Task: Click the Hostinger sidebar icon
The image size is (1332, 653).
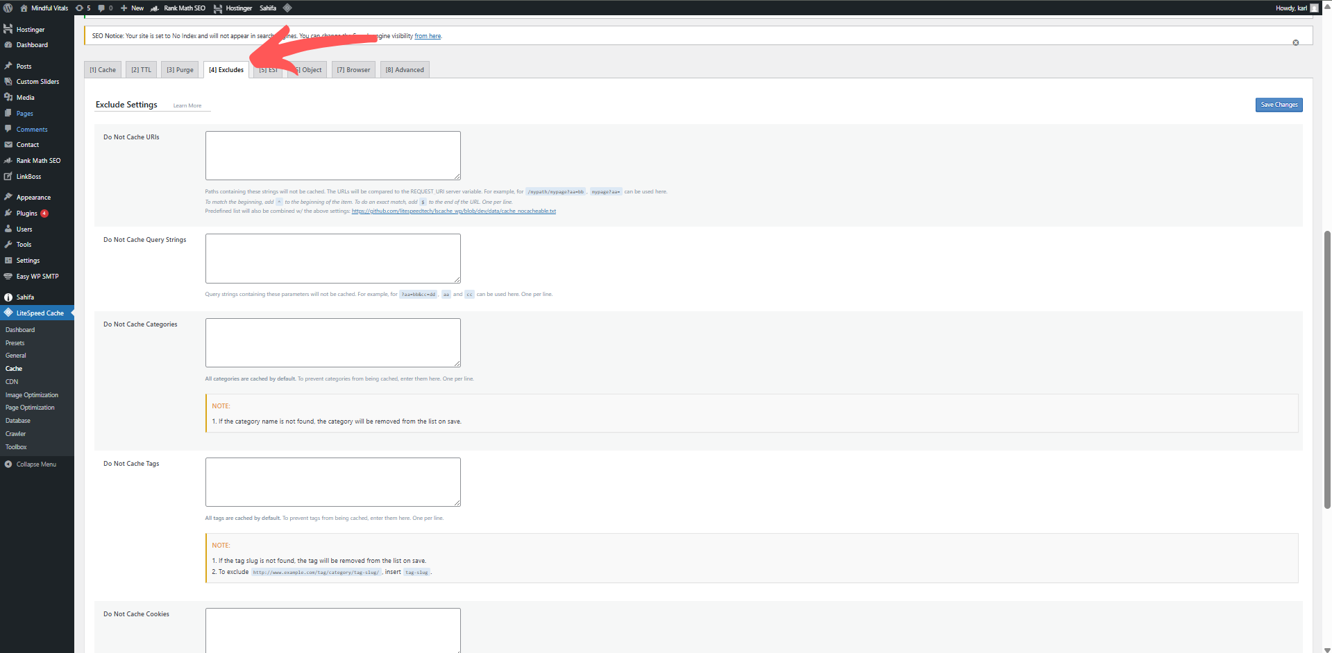Action: point(8,29)
